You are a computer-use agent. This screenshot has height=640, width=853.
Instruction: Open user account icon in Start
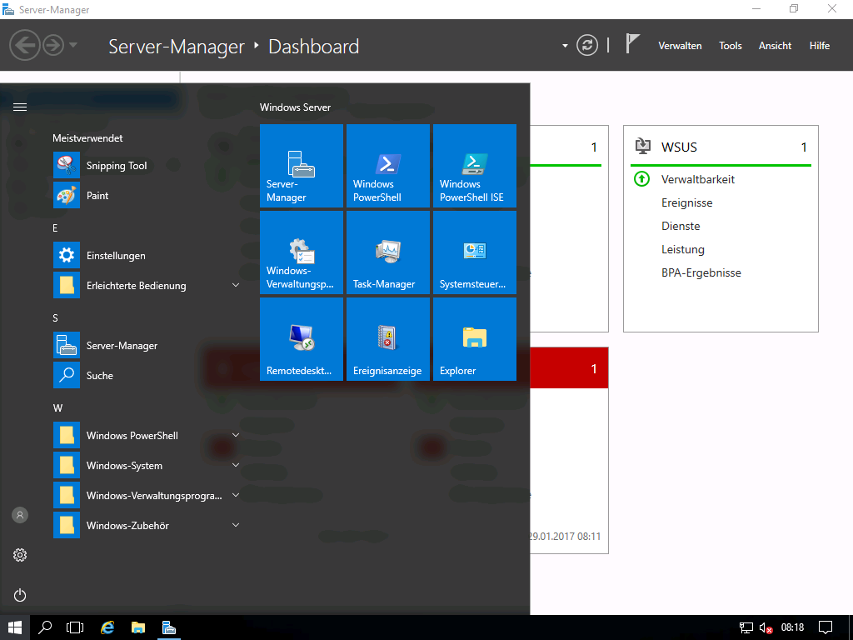click(20, 515)
